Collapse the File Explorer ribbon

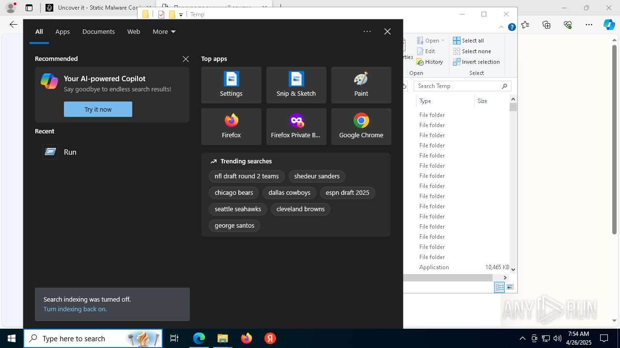[x=502, y=28]
